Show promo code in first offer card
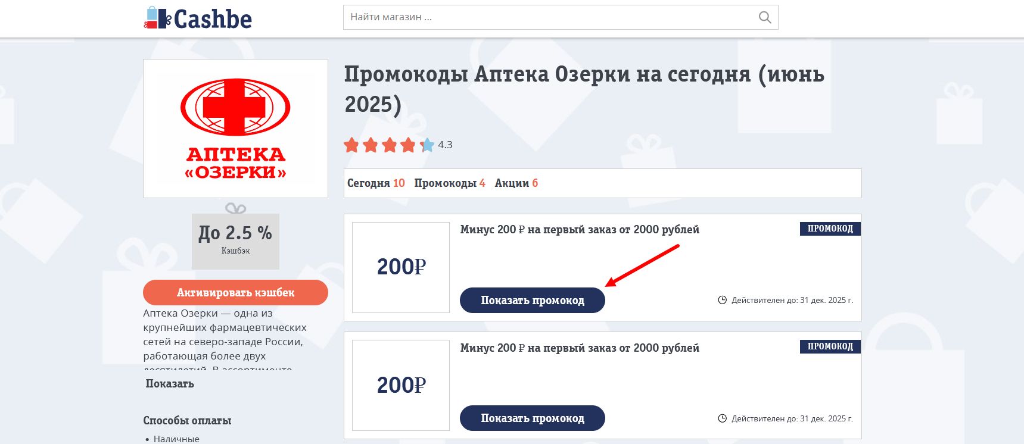 pyautogui.click(x=533, y=301)
